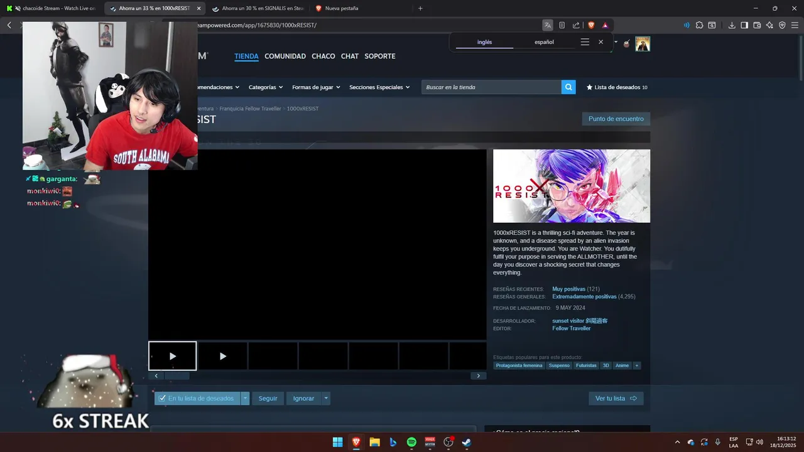This screenshot has width=804, height=452.
Task: Open Lista de deseados link
Action: [617, 87]
